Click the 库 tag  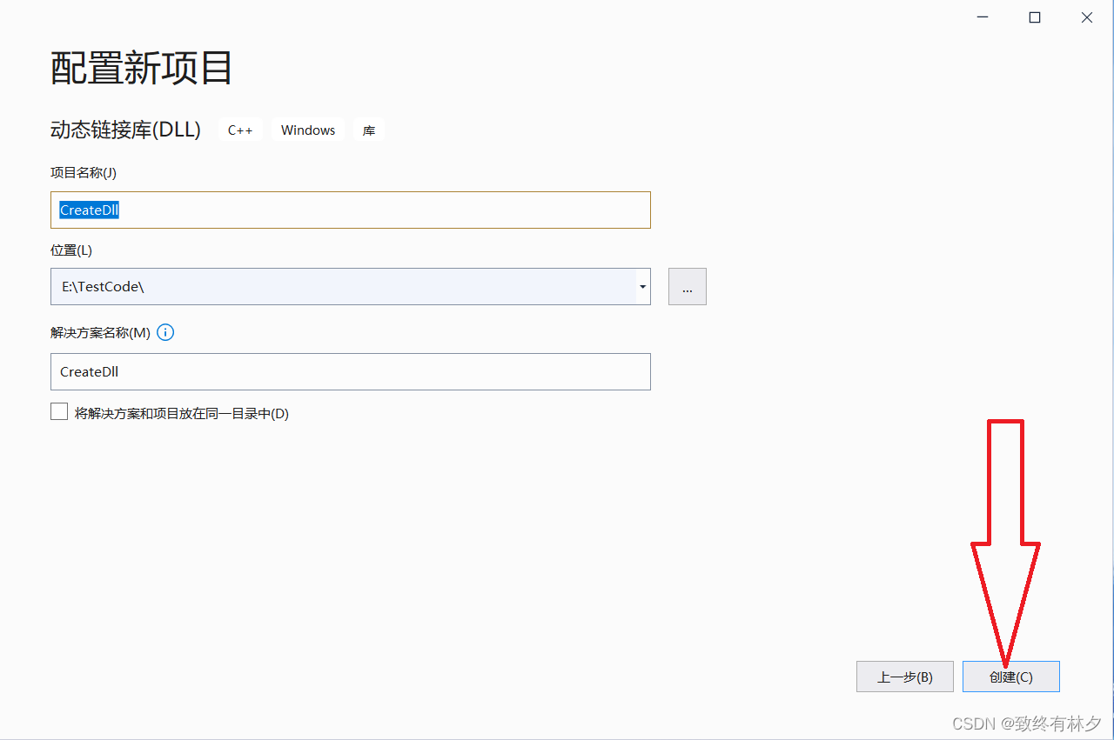tap(369, 130)
